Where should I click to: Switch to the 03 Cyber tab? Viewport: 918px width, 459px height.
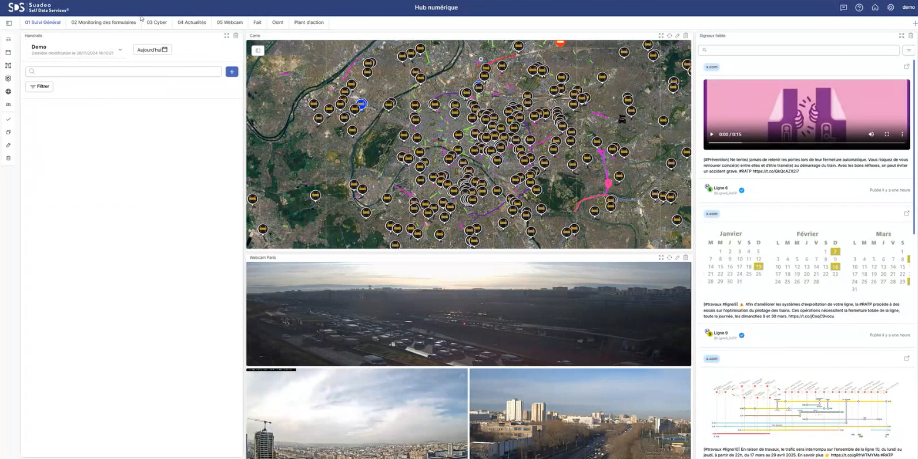(x=157, y=22)
